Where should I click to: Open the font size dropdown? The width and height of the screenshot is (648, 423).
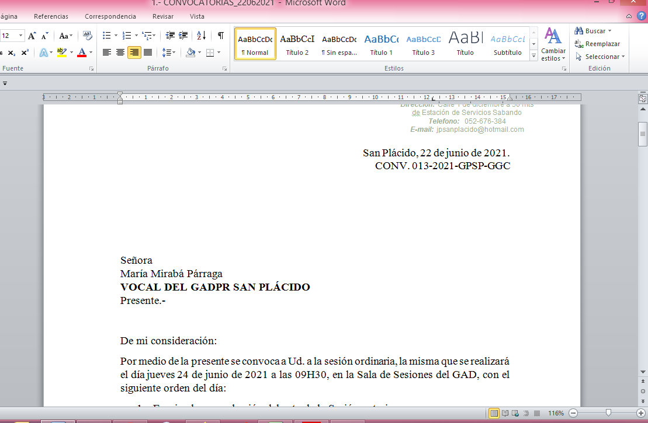click(x=21, y=36)
